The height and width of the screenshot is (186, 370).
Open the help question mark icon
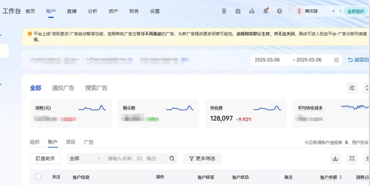click(279, 11)
